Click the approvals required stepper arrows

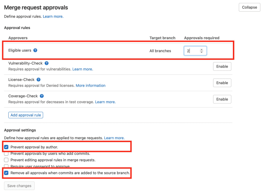201,51
